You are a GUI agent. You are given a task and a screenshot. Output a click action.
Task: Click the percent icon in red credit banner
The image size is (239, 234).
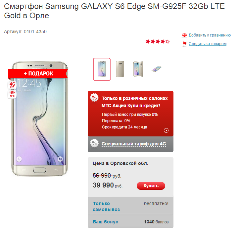point(94,98)
